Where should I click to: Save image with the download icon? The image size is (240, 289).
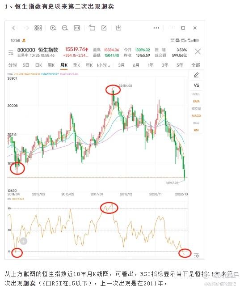point(118,28)
